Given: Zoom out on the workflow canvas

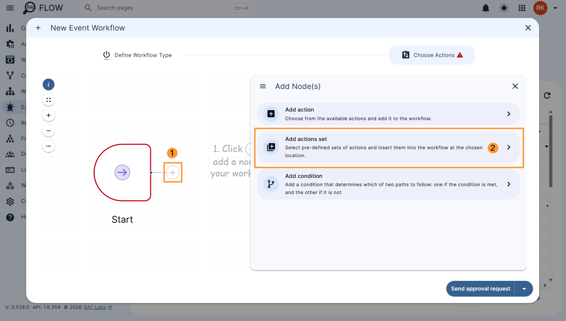Looking at the screenshot, I should click(x=48, y=131).
